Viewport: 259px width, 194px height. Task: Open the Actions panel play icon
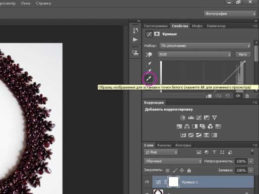coord(135,40)
